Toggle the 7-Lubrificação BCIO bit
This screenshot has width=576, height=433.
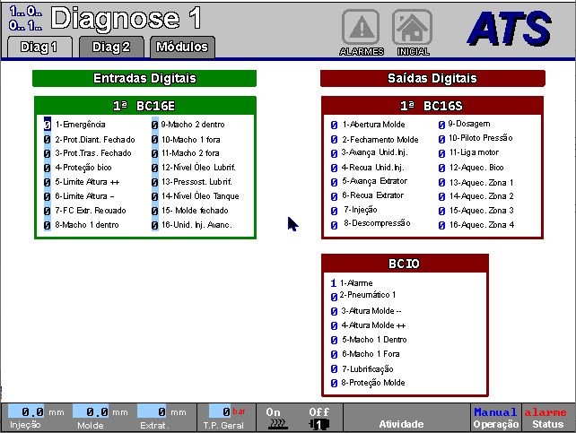pyautogui.click(x=334, y=368)
